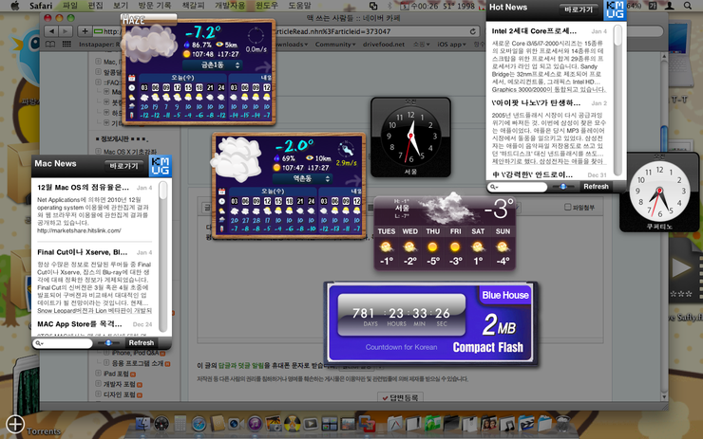Go back in Safari toolbar
The height and width of the screenshot is (439, 703).
point(51,31)
